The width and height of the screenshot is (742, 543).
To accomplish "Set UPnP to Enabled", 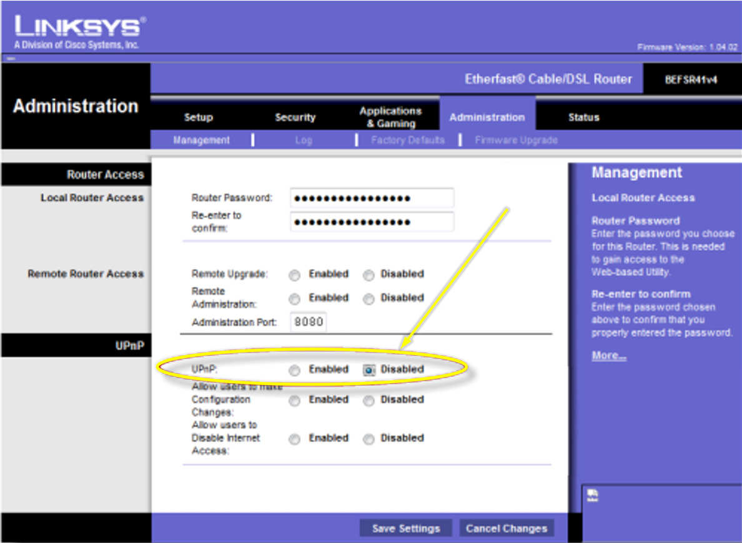I will pyautogui.click(x=294, y=370).
